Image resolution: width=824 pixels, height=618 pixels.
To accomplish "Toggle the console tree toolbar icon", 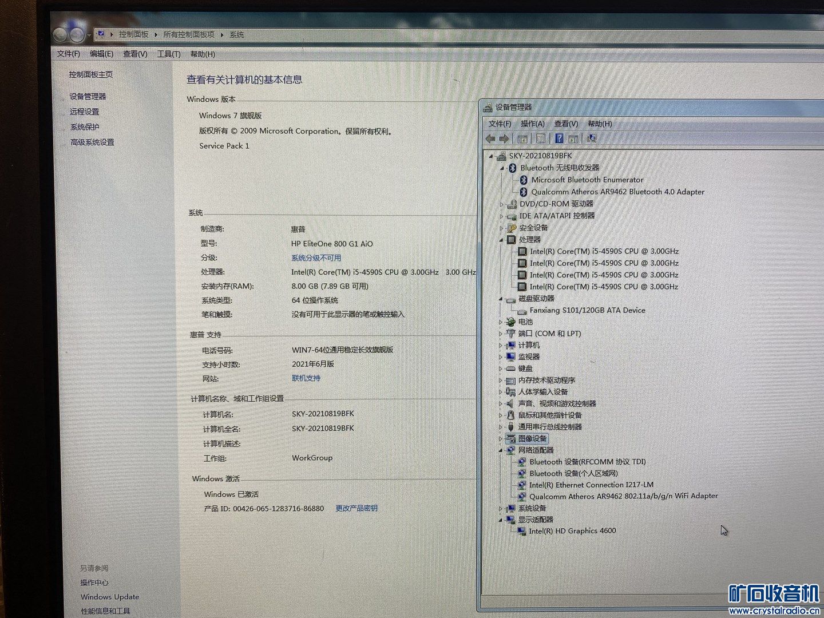I will point(522,138).
